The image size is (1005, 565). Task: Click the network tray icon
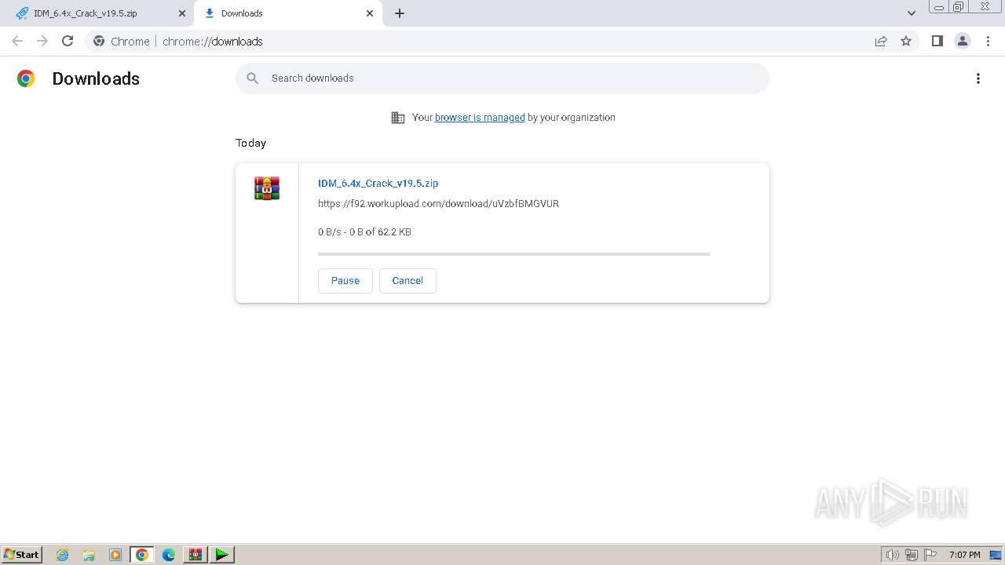pyautogui.click(x=912, y=555)
